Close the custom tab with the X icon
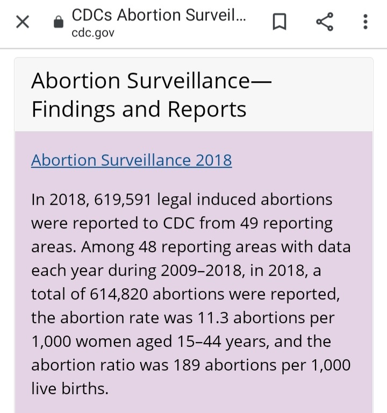387x413 pixels. (23, 22)
